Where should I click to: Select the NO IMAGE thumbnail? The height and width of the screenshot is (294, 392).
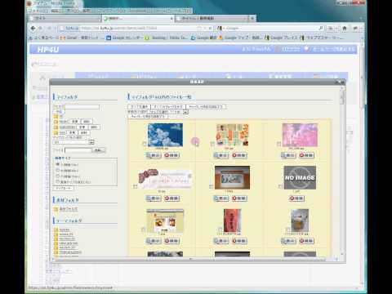pyautogui.click(x=300, y=177)
